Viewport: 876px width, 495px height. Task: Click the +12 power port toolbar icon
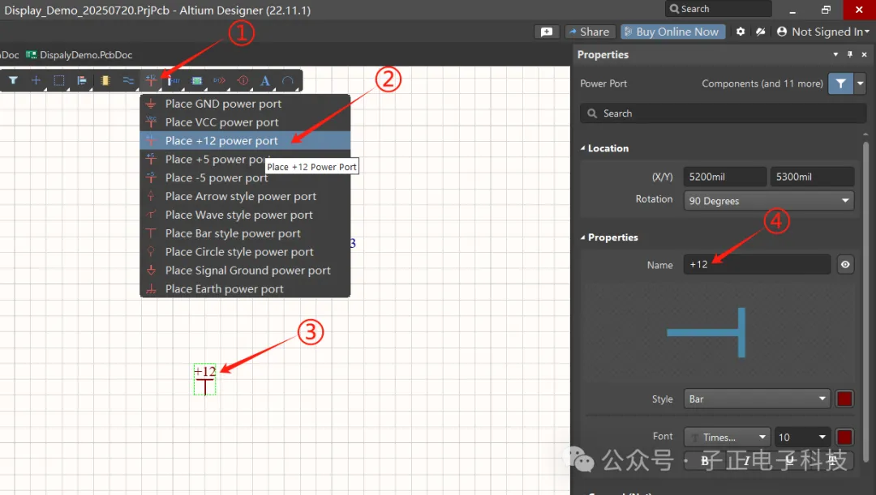pyautogui.click(x=151, y=80)
